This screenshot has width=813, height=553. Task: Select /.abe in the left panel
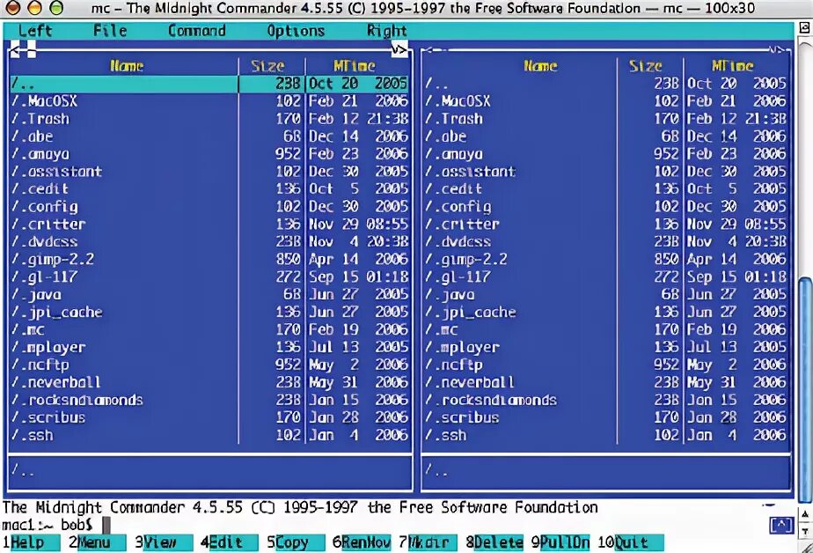(209, 136)
